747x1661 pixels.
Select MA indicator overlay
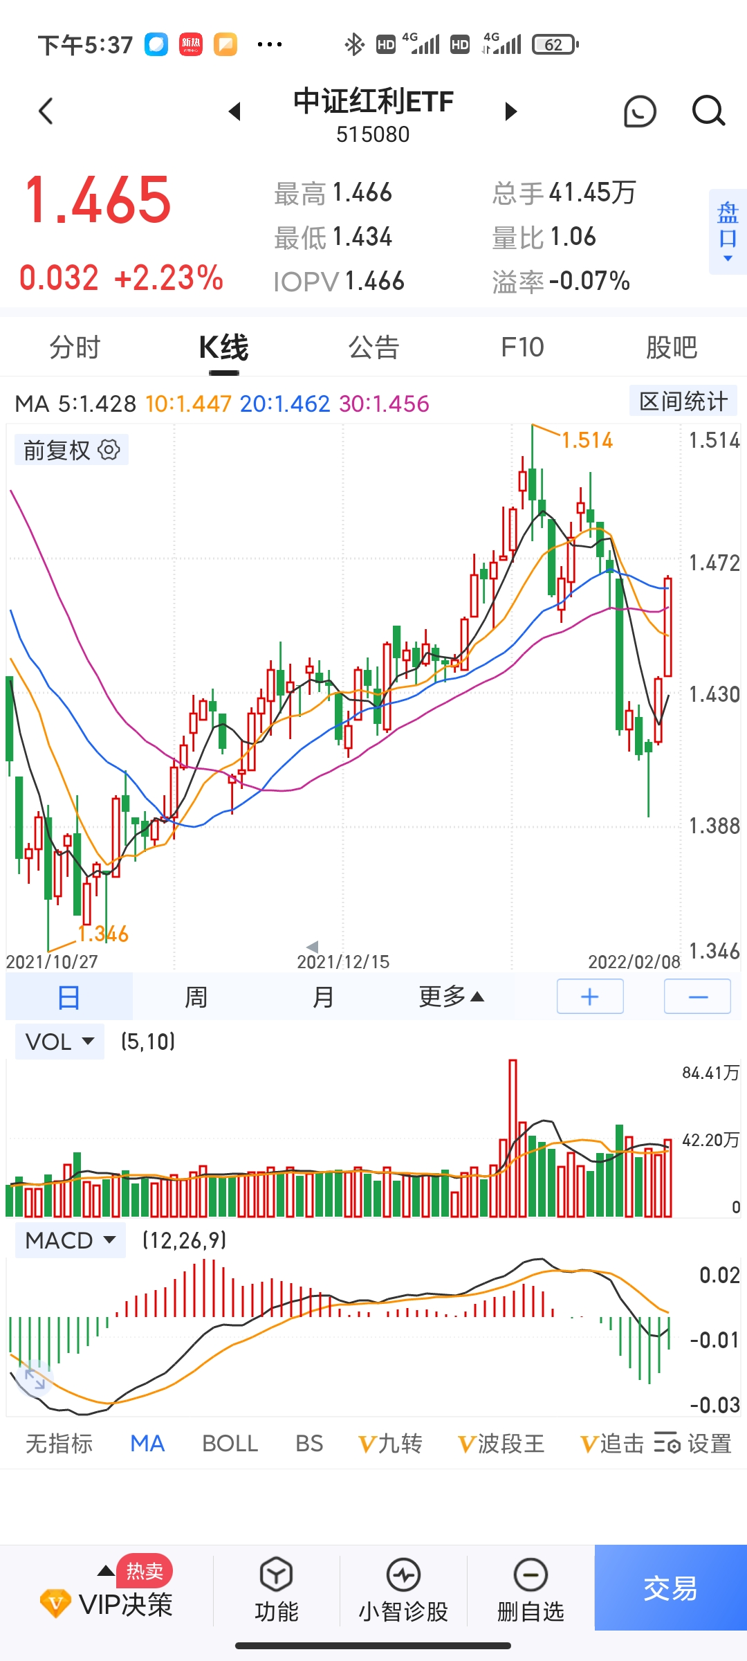point(147,1444)
